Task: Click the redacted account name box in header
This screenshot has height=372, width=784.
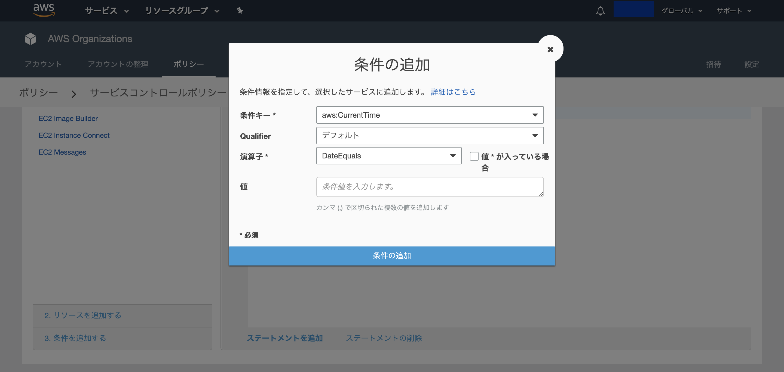Action: 633,9
